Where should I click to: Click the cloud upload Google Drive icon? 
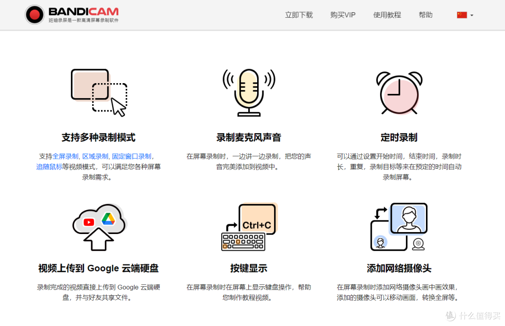(100, 227)
